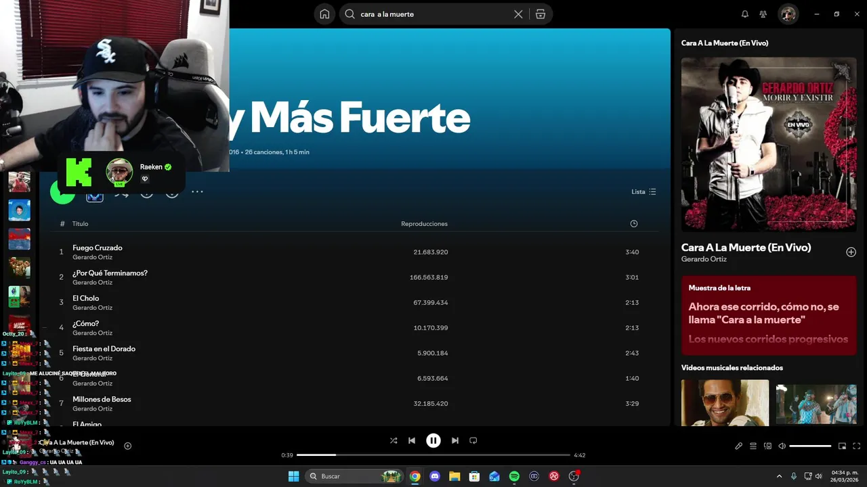Open Microsoft Store from the taskbar
Screen dimensions: 867x487
[x=474, y=476]
